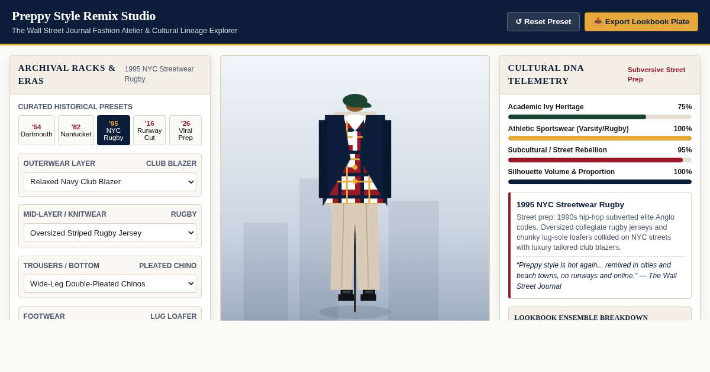The image size is (710, 372).
Task: Click the Reset Preset button
Action: (543, 22)
